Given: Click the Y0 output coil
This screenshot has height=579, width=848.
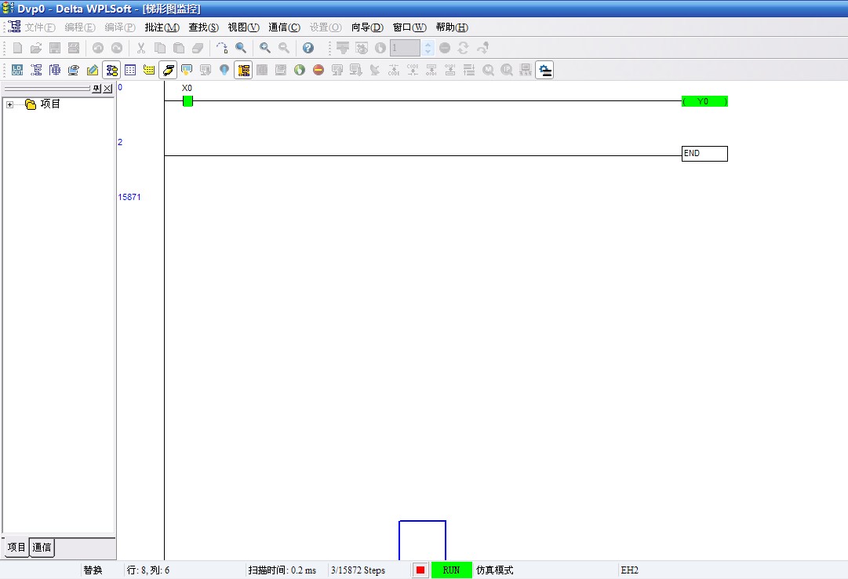Looking at the screenshot, I should [704, 101].
